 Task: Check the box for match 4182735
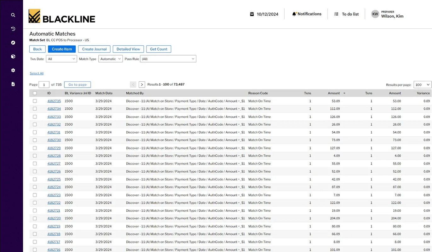[x=35, y=101]
